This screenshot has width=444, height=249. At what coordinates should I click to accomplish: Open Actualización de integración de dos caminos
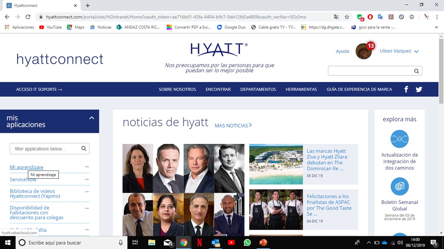[x=399, y=139]
